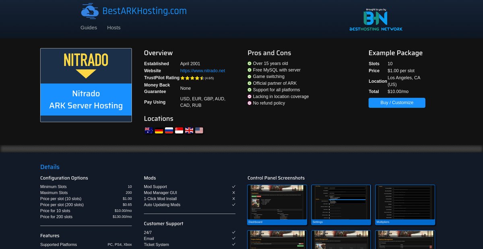483x249 pixels.
Task: Click the United States flag icon
Action: [x=199, y=130]
